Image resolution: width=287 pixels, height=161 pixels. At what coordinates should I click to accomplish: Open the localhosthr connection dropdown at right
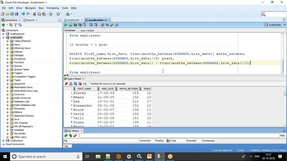point(284,25)
